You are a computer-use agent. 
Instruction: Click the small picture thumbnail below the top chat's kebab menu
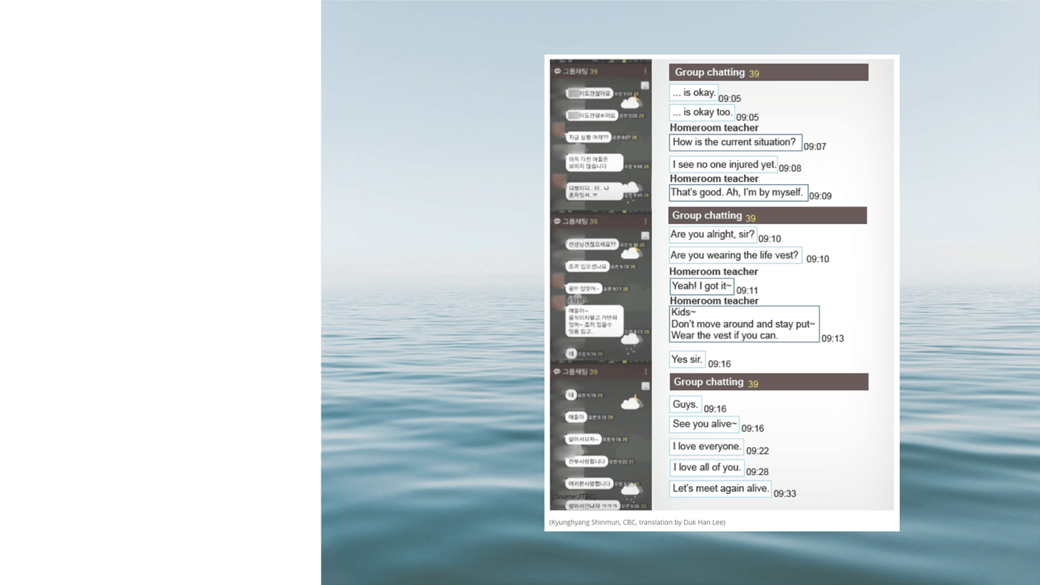pyautogui.click(x=645, y=86)
